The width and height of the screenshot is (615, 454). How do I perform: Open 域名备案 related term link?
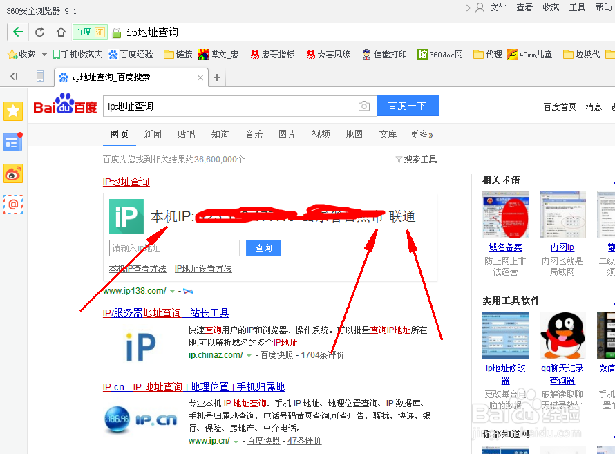tap(505, 247)
